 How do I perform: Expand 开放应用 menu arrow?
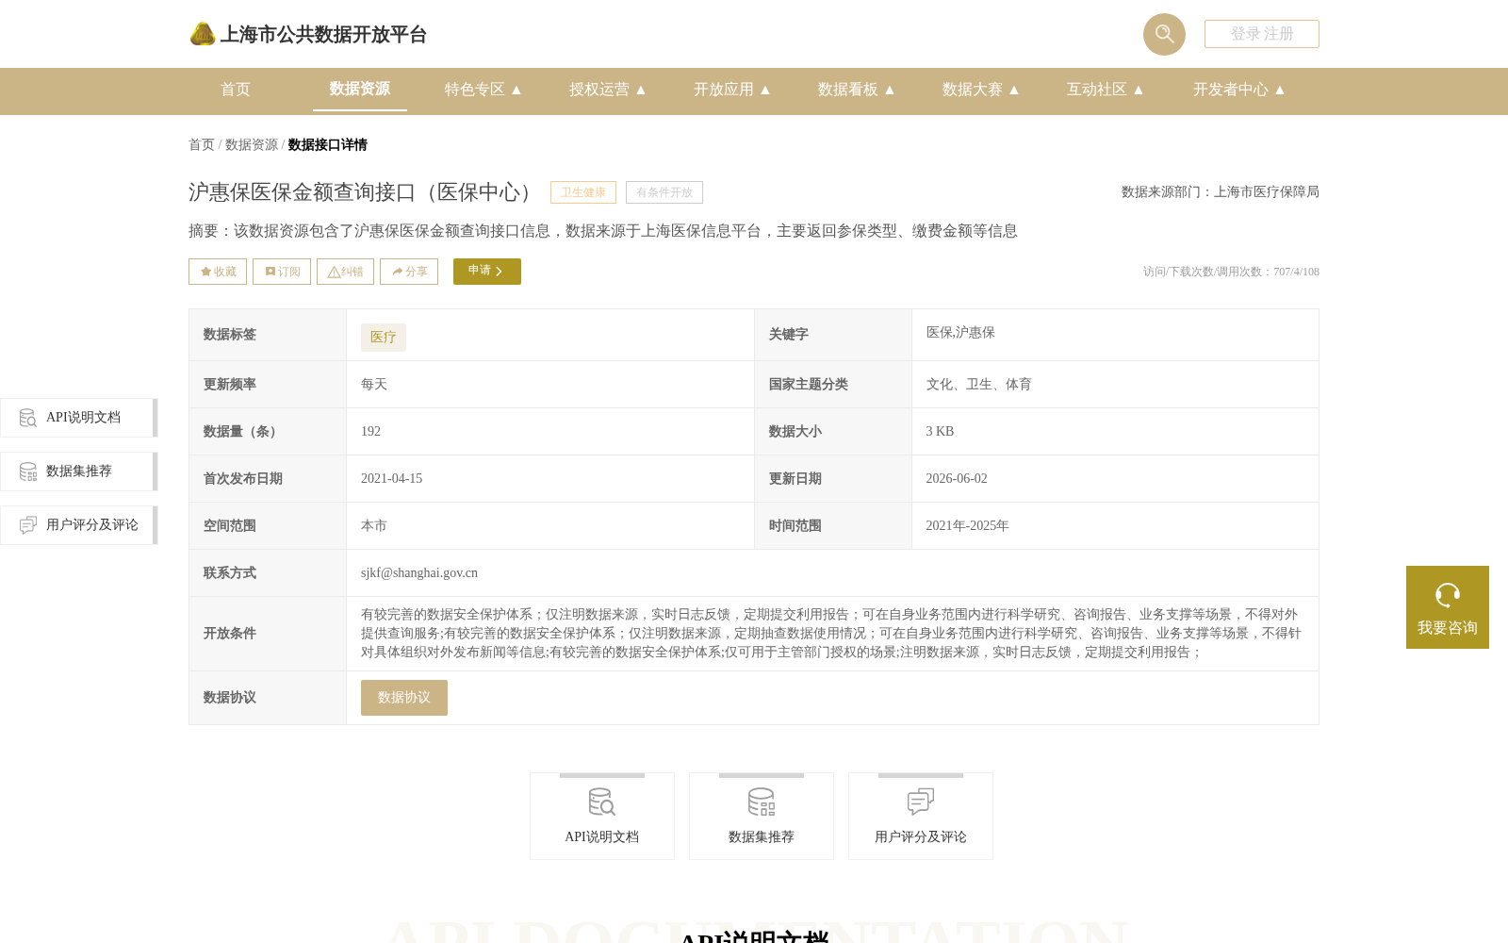click(x=765, y=90)
